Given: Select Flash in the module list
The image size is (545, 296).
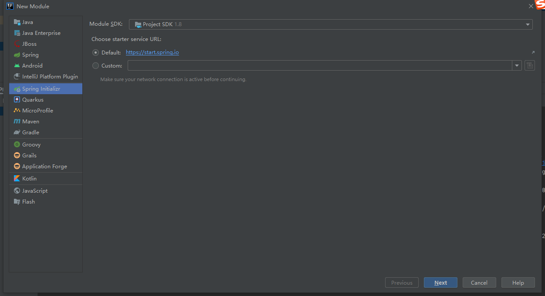Looking at the screenshot, I should click(x=46, y=202).
